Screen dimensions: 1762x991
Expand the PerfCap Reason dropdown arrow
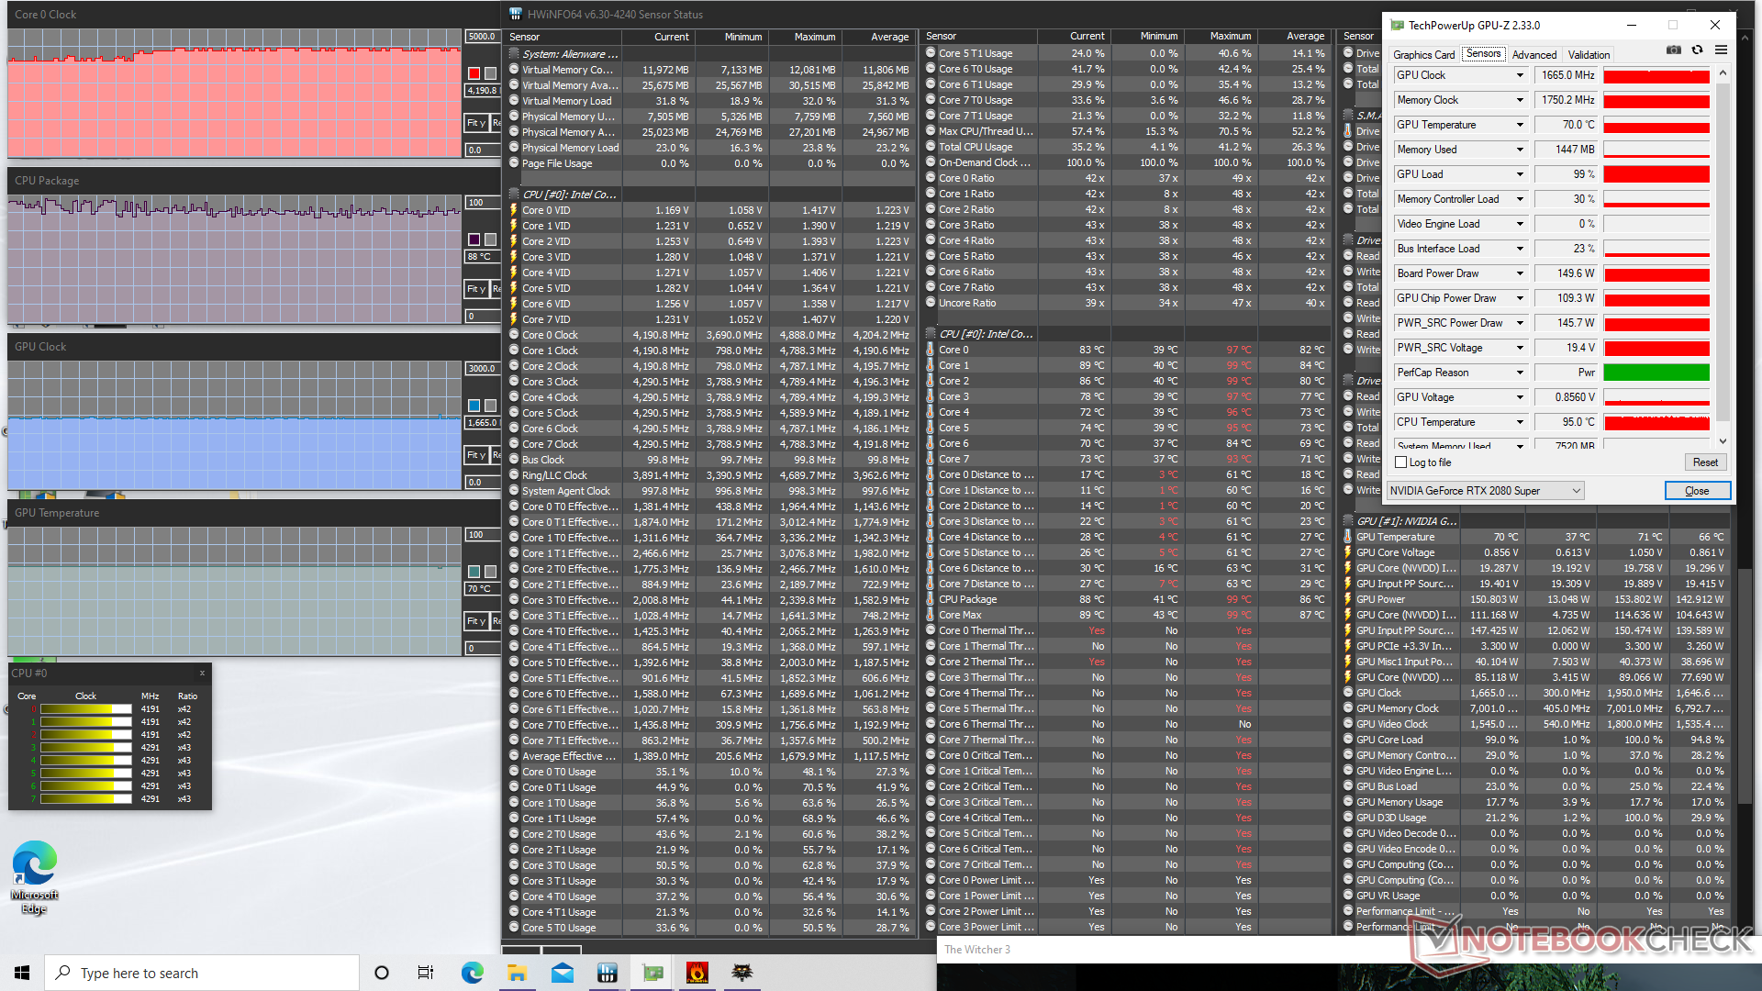(1520, 373)
